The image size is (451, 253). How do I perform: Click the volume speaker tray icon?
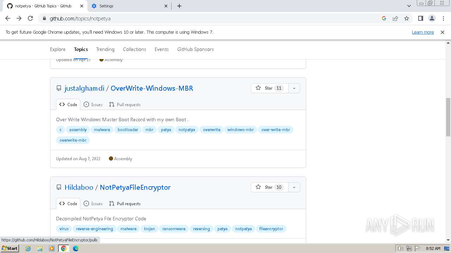(x=401, y=248)
